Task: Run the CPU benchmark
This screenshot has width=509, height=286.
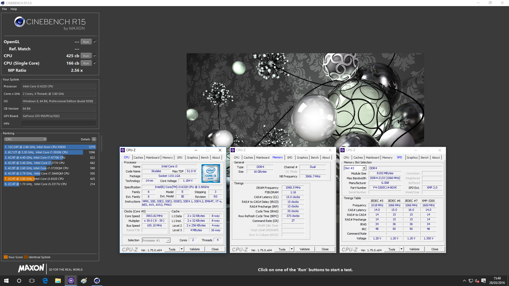Action: (x=86, y=56)
